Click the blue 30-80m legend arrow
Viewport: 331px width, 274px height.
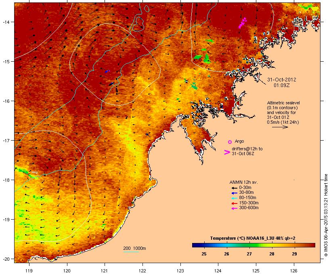[x=234, y=193]
